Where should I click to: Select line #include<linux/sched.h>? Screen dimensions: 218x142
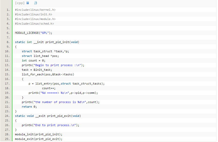coord(34,24)
